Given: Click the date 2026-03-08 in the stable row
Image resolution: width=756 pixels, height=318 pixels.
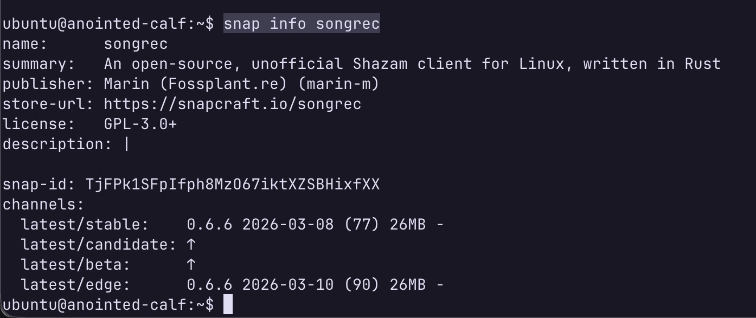Looking at the screenshot, I should click(287, 225).
